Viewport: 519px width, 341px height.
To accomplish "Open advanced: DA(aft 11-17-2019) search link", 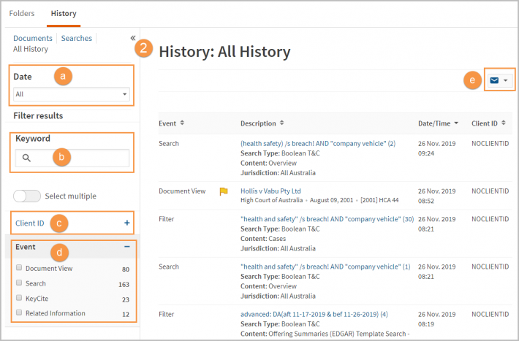I will pyautogui.click(x=314, y=315).
